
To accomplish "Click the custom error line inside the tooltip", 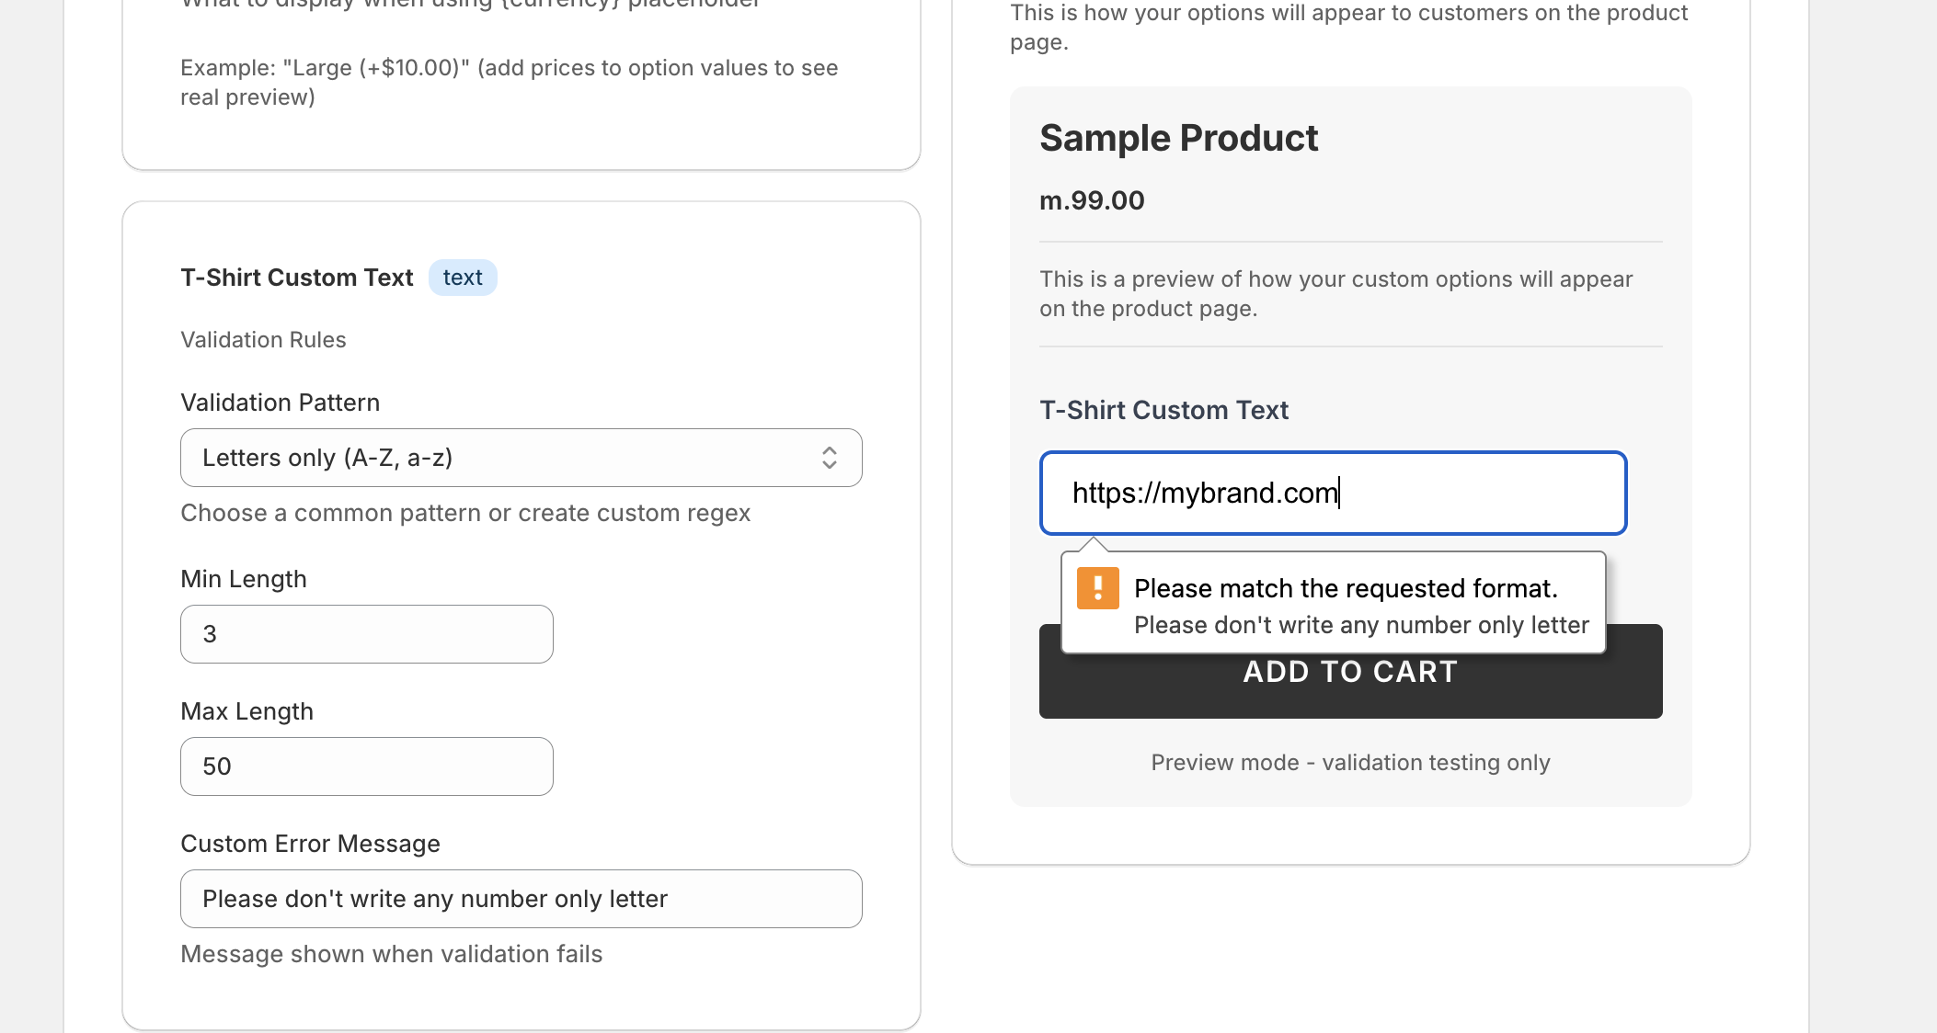I will (x=1361, y=625).
